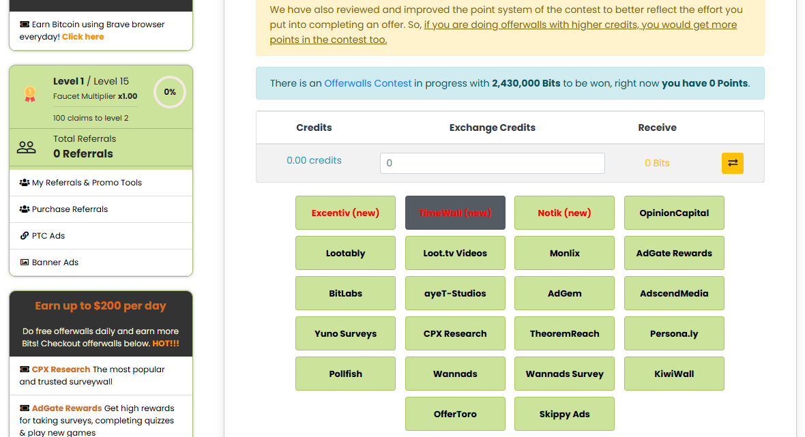Open the Pollfish offerwall
Image resolution: width=805 pixels, height=437 pixels.
tap(345, 374)
